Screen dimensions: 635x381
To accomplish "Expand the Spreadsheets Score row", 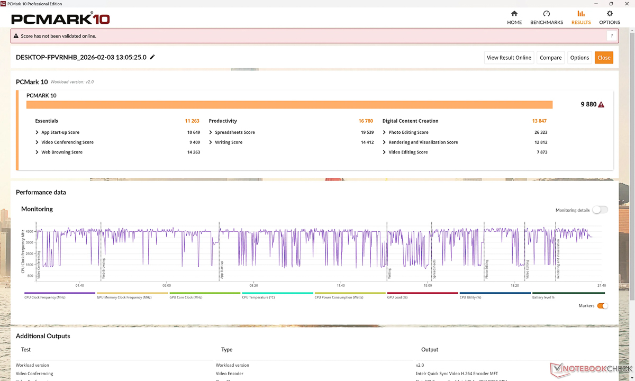I will 211,132.
